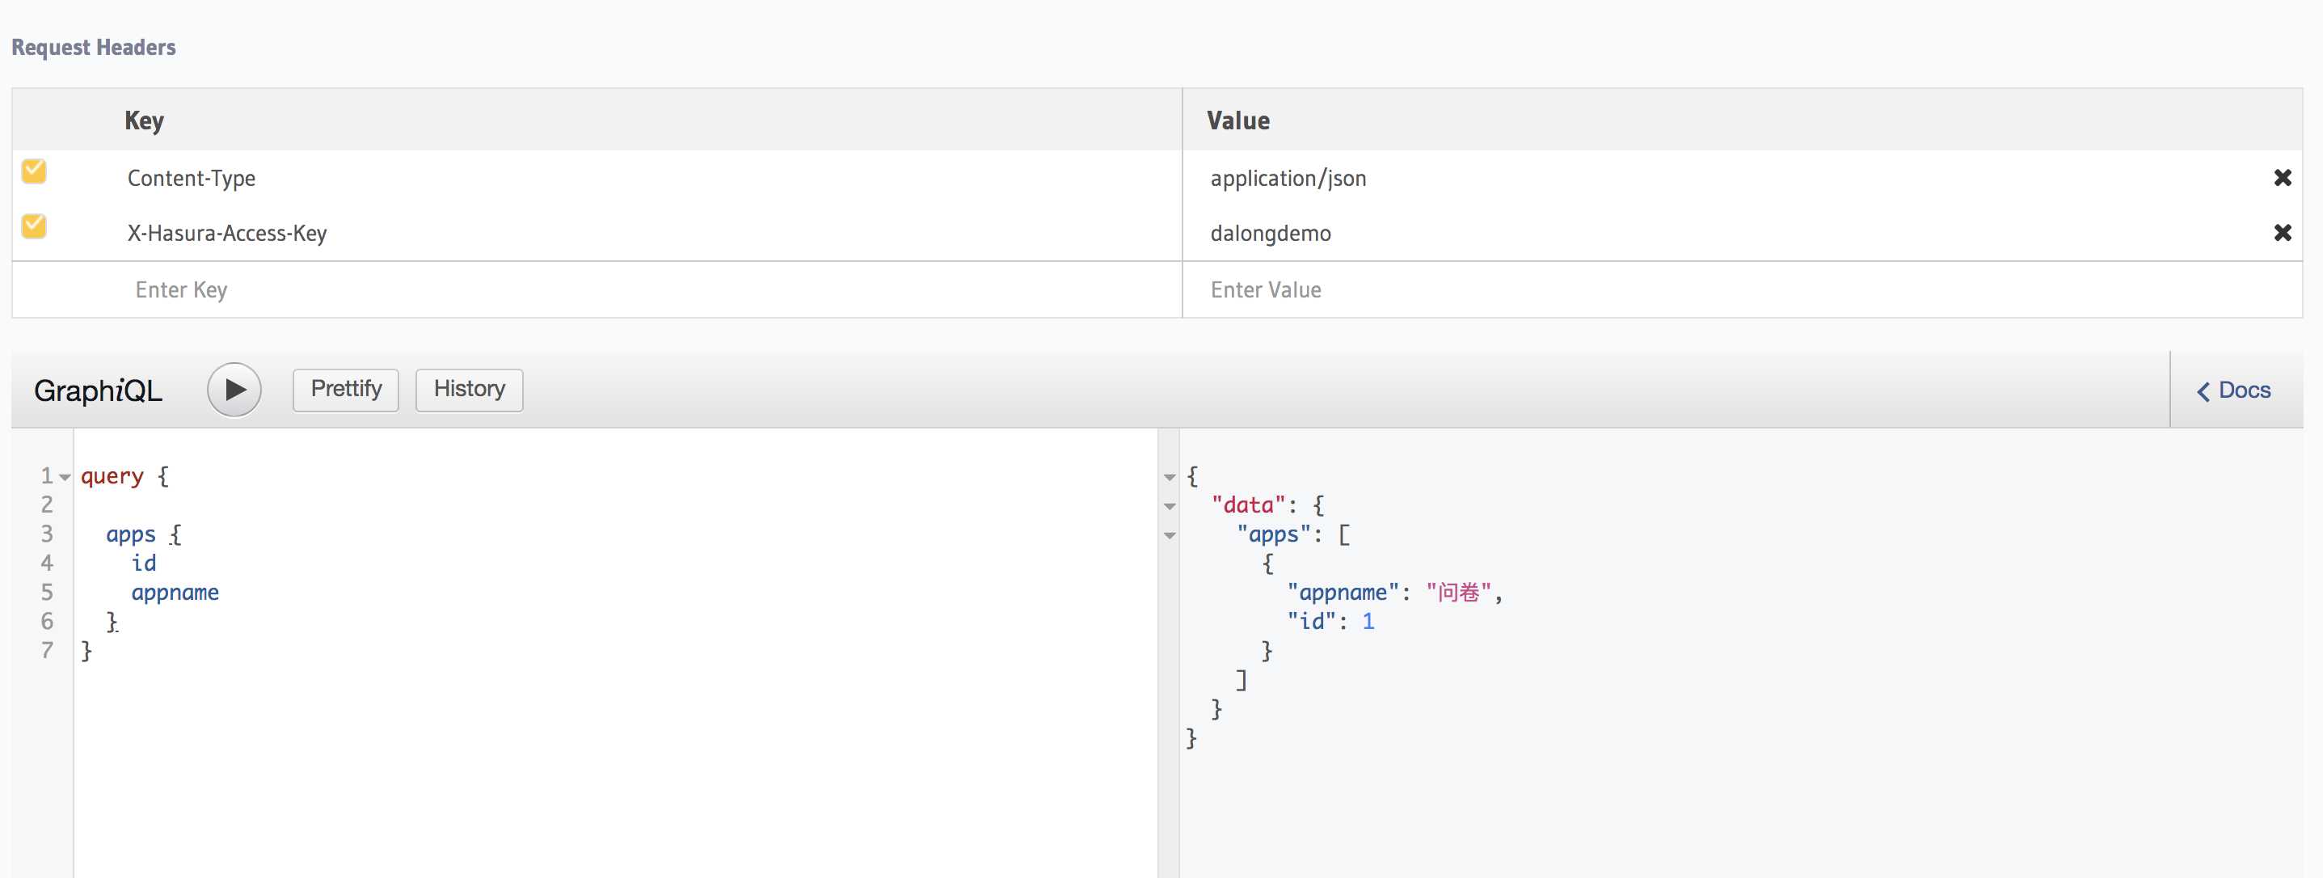Click the X icon next to Content-Type header
This screenshot has width=2323, height=878.
click(2286, 178)
